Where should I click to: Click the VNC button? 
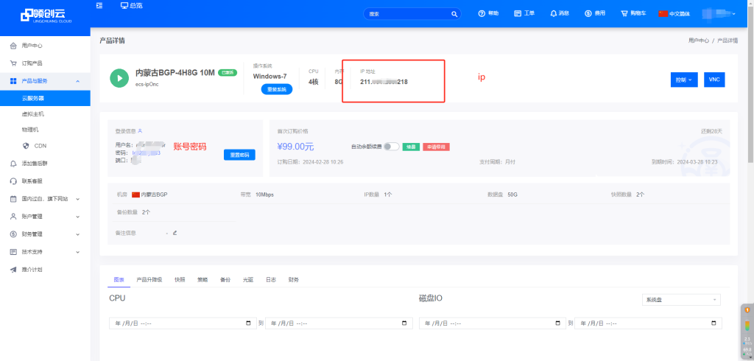714,80
